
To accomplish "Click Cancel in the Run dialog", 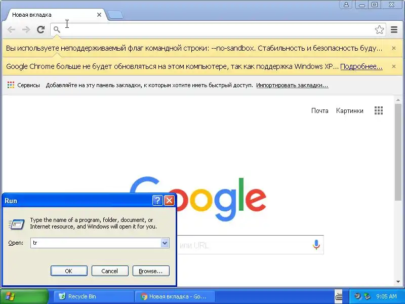I will point(110,271).
